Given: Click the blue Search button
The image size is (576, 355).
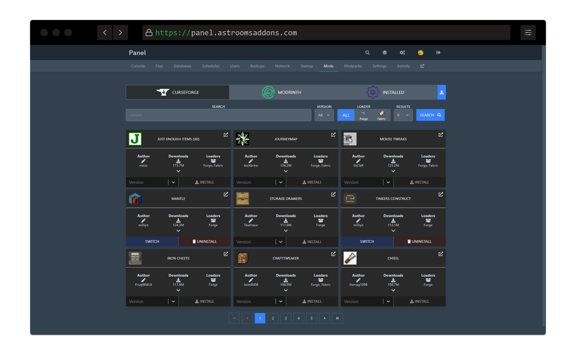Looking at the screenshot, I should click(x=431, y=115).
